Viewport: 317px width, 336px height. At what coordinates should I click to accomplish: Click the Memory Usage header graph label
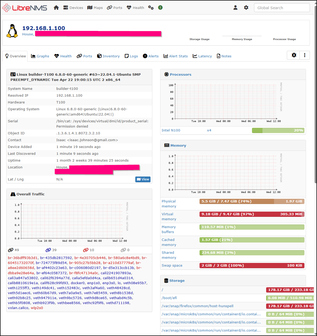[242, 39]
